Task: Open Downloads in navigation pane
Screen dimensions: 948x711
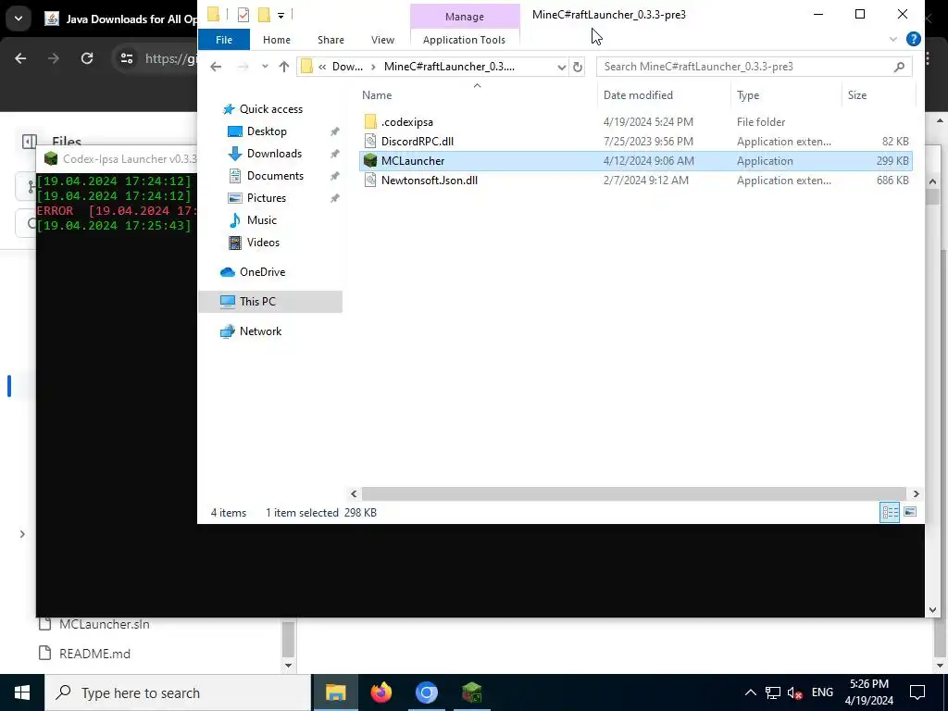Action: (274, 154)
